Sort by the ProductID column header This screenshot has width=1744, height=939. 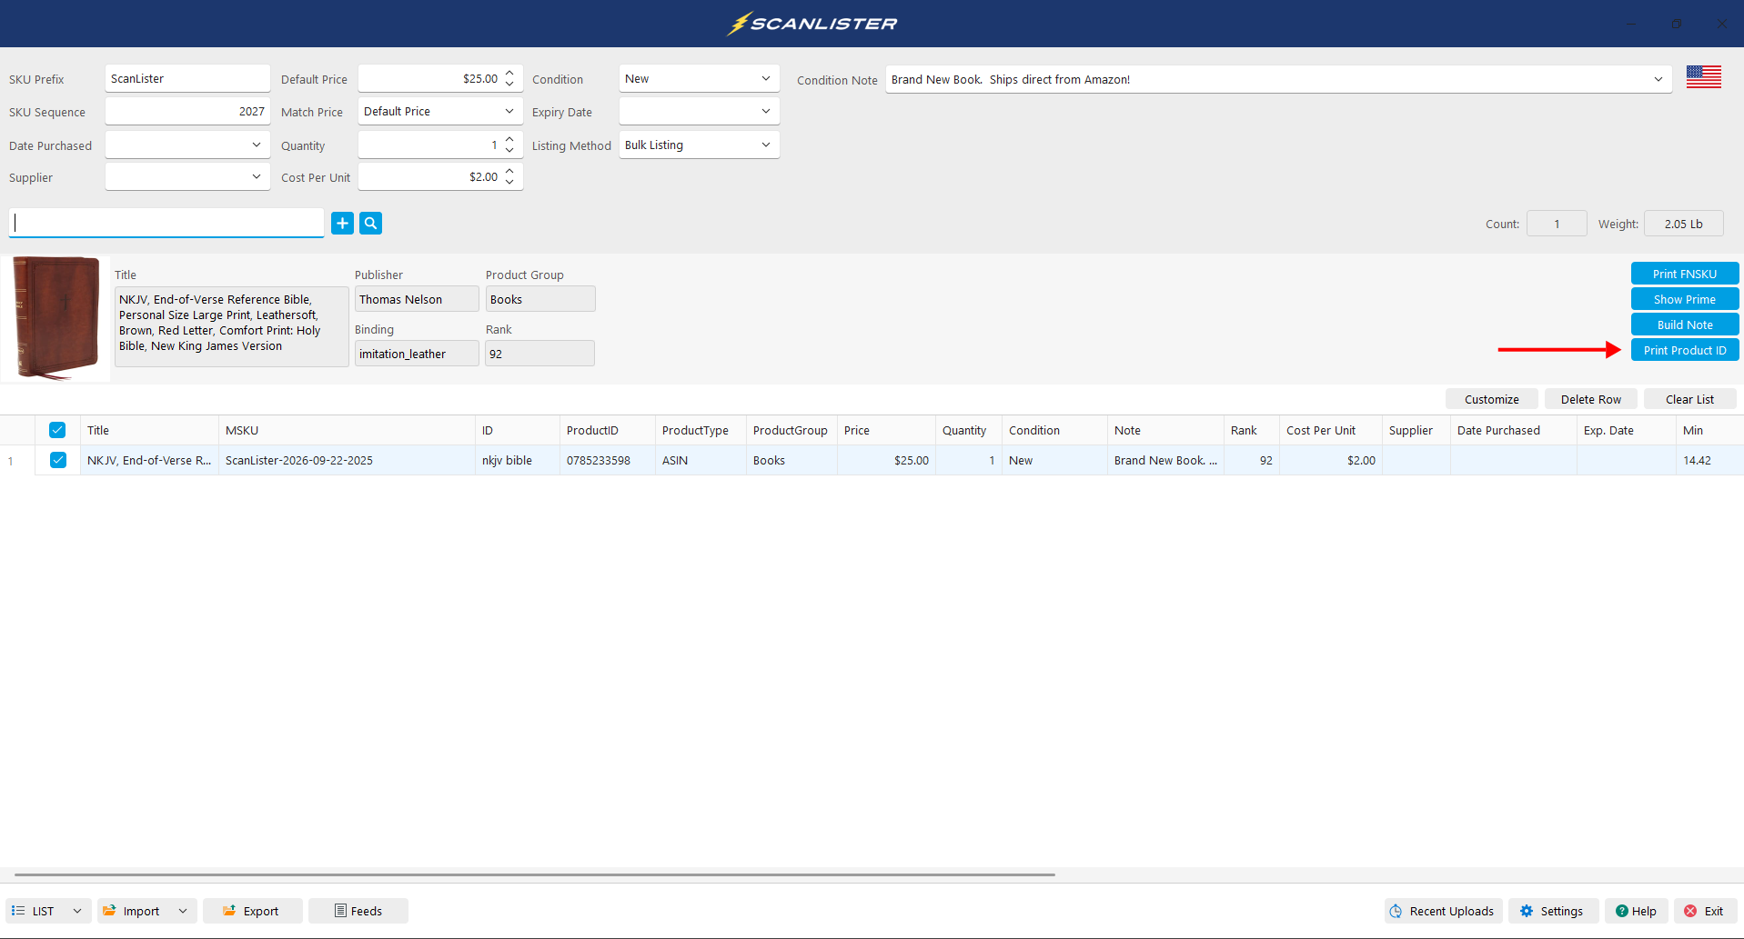(x=607, y=430)
